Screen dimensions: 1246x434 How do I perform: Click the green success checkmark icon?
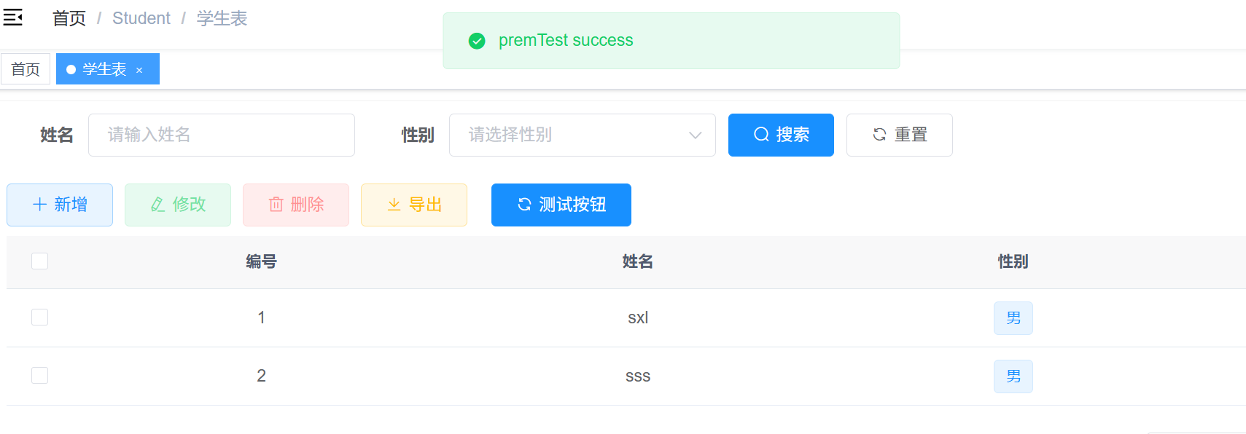point(477,41)
